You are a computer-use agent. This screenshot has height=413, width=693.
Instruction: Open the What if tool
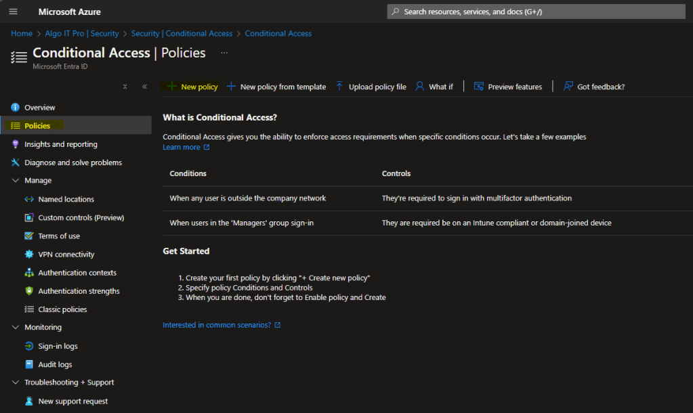click(x=434, y=87)
